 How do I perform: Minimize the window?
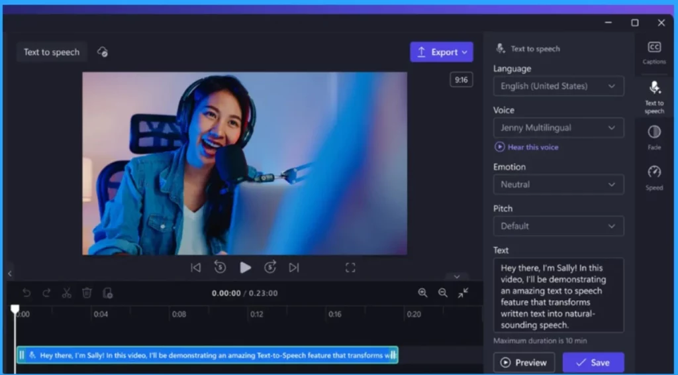[x=608, y=23]
